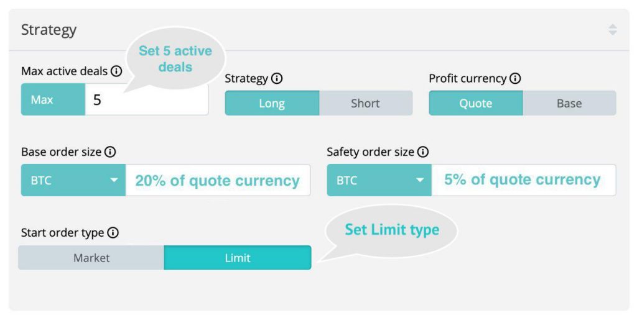Click the Strategy panel header title

click(x=49, y=30)
